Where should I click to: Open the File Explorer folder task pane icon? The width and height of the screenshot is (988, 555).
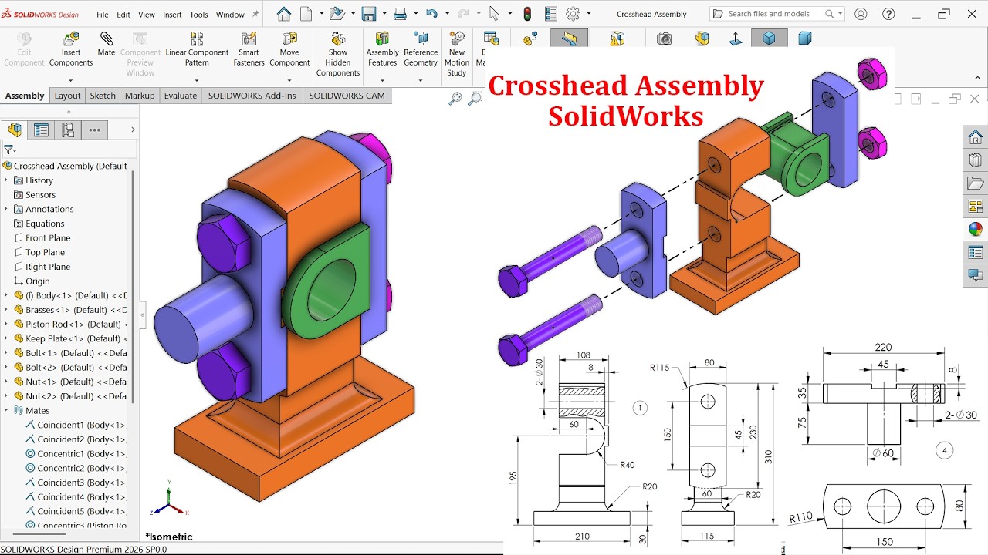976,183
